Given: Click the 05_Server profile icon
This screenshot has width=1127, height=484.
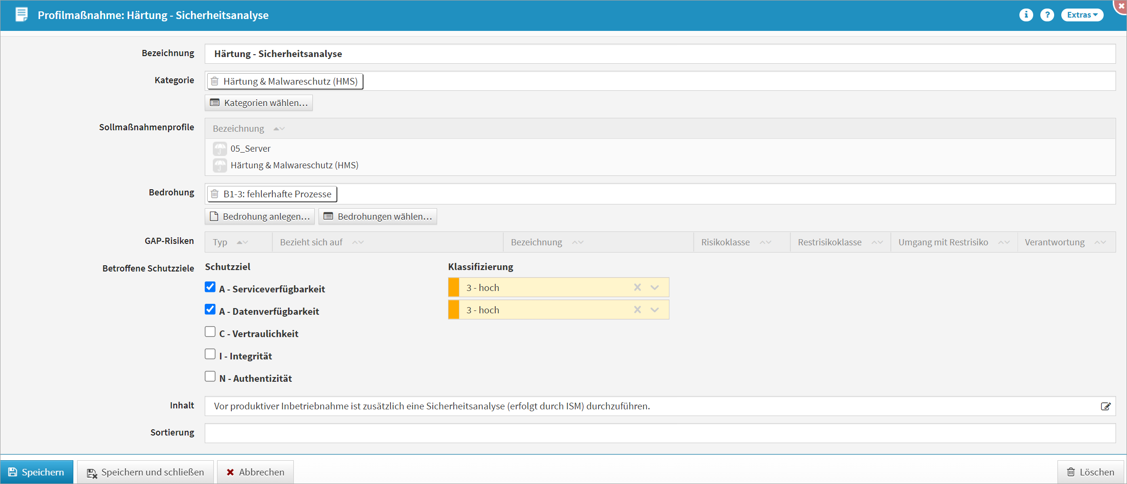Looking at the screenshot, I should [x=219, y=149].
